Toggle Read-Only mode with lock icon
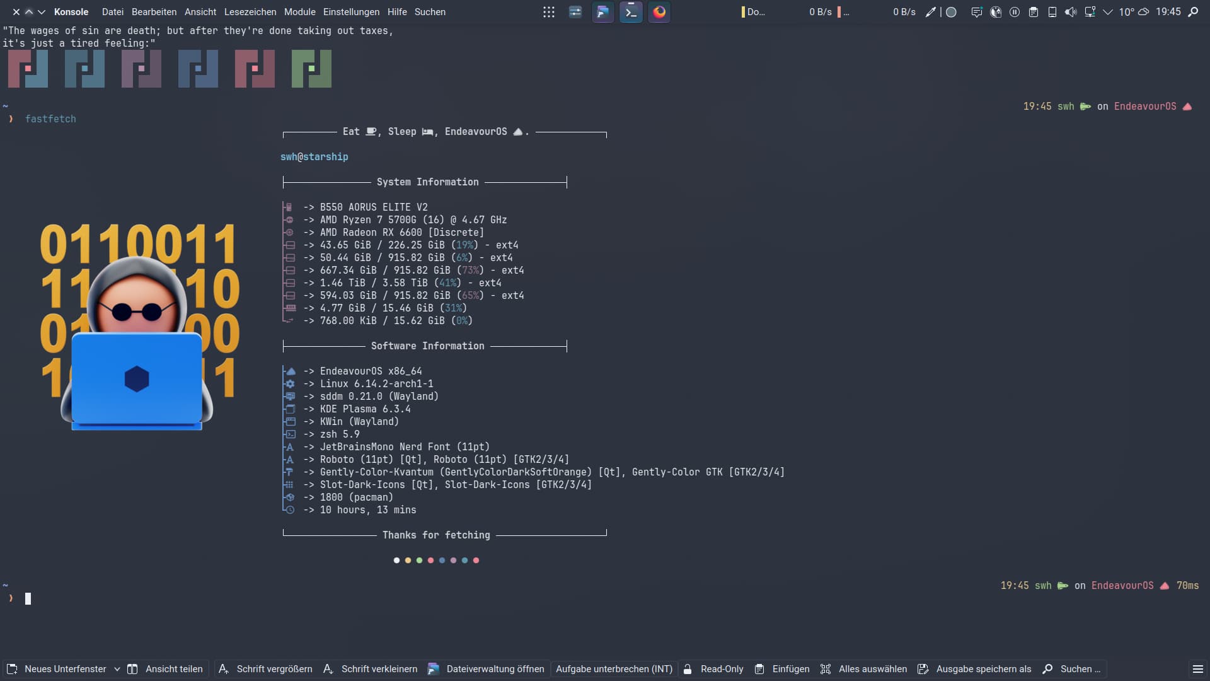Image resolution: width=1210 pixels, height=681 pixels. coord(713,669)
